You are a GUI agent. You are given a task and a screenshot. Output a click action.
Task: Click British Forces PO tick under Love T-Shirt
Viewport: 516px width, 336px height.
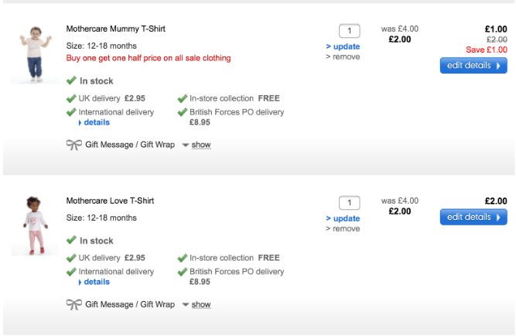183,272
